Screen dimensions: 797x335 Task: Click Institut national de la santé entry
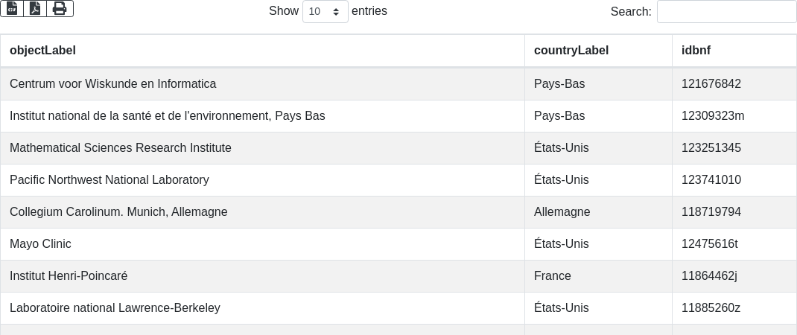(x=168, y=116)
